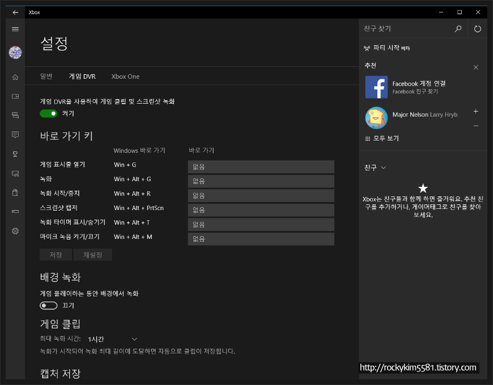Open the user profile avatar
The width and height of the screenshot is (493, 385).
tap(15, 53)
